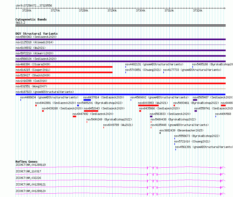Select nsv5490249 (ByrskaBishop2022) label
This screenshot has height=197, width=233.
109,119
